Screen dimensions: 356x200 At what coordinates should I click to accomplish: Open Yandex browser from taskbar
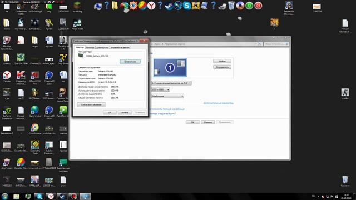pos(51,196)
